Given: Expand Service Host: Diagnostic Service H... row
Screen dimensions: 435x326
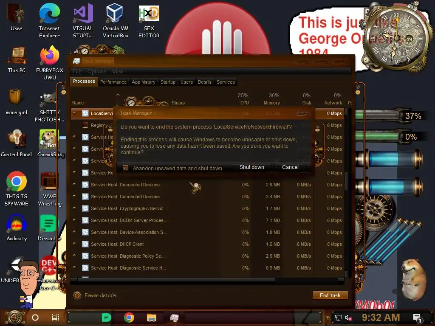Looking at the screenshot, I should pos(74,267).
